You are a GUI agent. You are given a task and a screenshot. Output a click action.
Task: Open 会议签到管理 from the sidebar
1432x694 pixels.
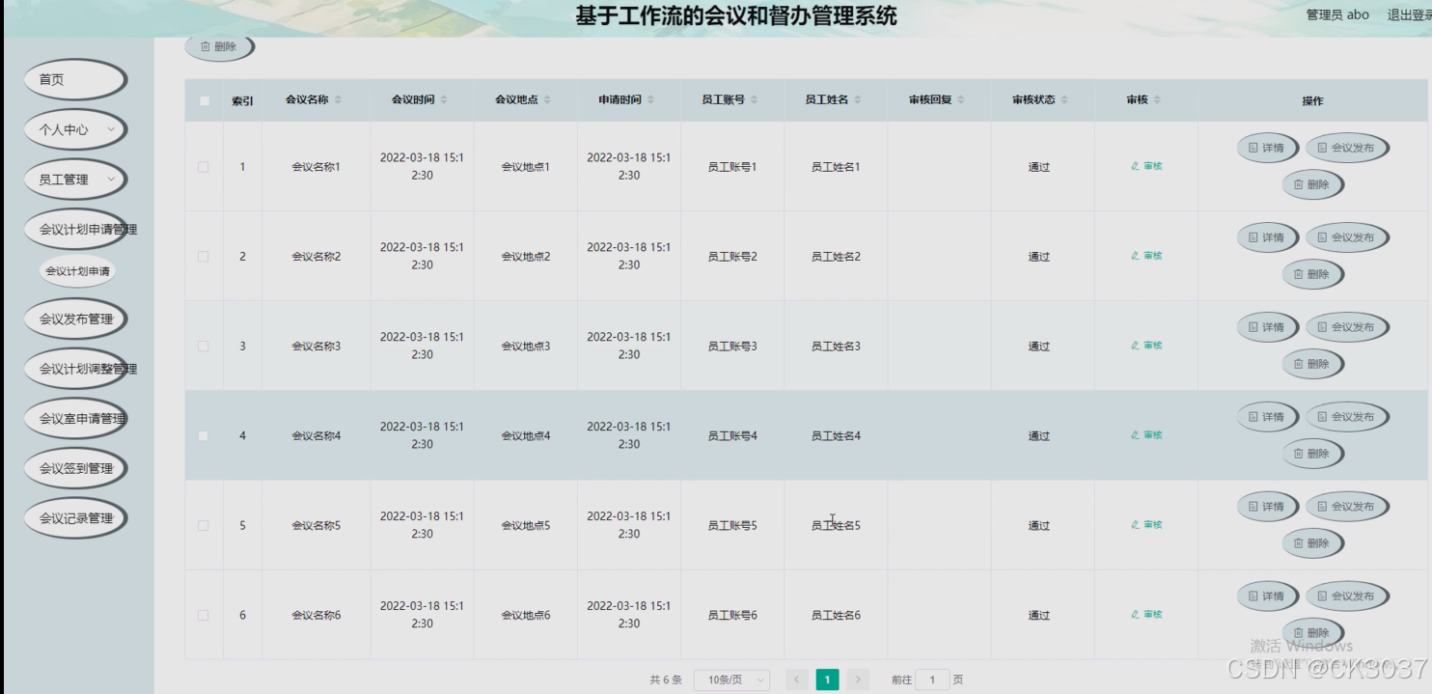tap(74, 467)
